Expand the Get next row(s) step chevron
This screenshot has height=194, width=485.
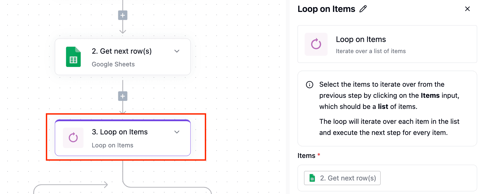[177, 51]
